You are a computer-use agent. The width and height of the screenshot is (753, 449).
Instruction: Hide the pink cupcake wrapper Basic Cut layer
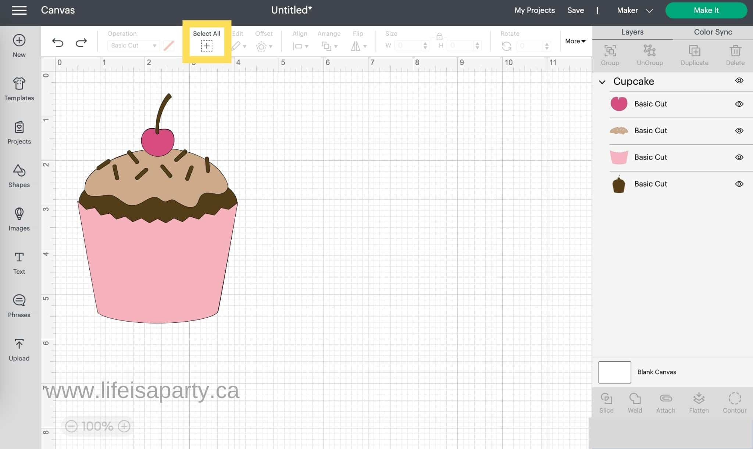(739, 157)
